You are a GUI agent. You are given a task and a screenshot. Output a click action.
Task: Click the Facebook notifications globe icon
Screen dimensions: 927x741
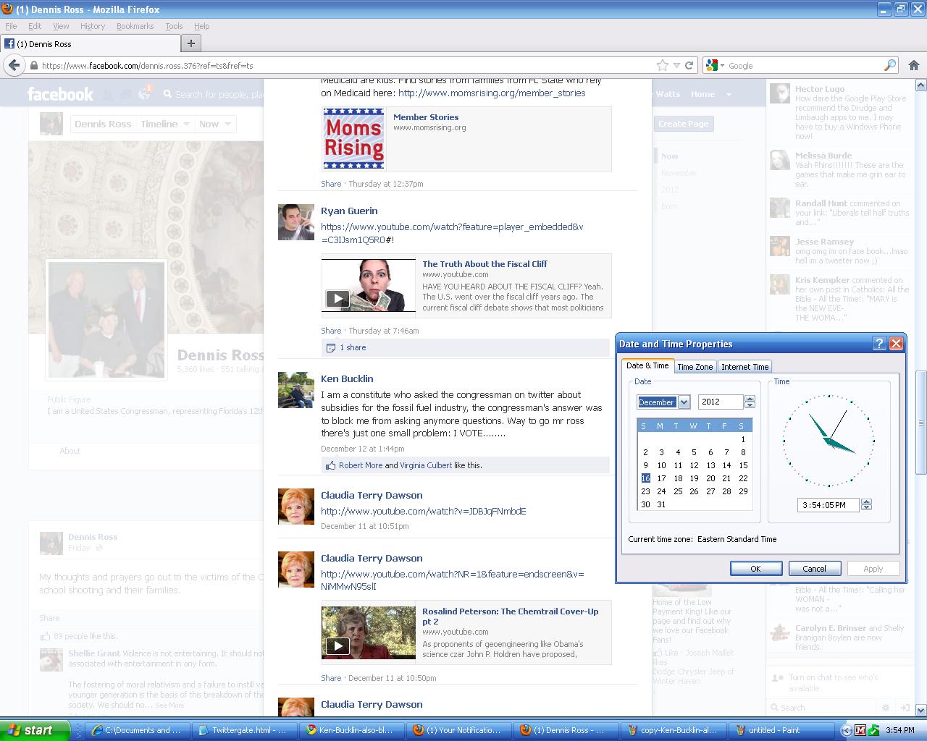[x=145, y=94]
